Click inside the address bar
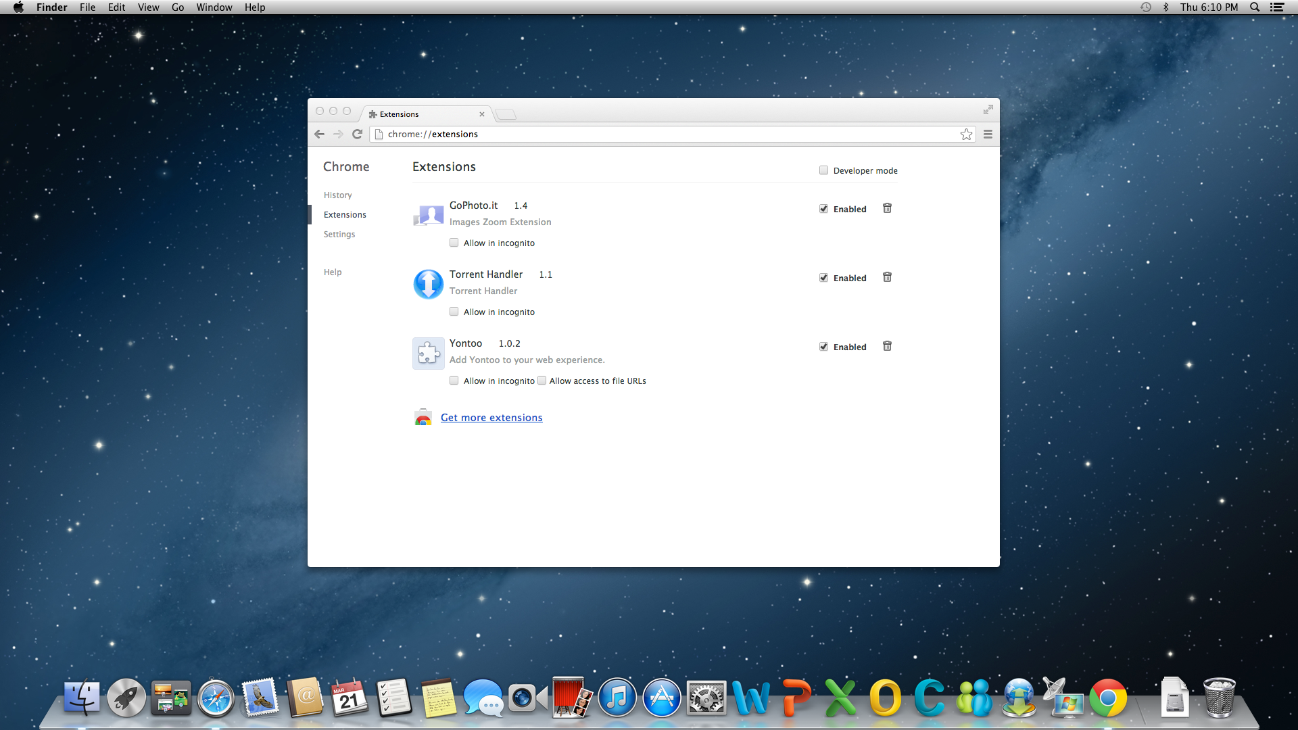 (608, 134)
